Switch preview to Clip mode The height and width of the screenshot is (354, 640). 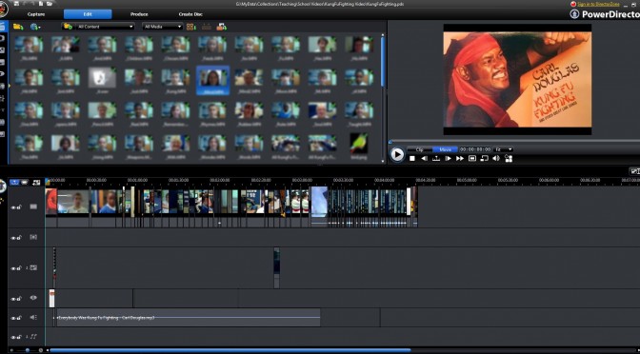coord(420,149)
